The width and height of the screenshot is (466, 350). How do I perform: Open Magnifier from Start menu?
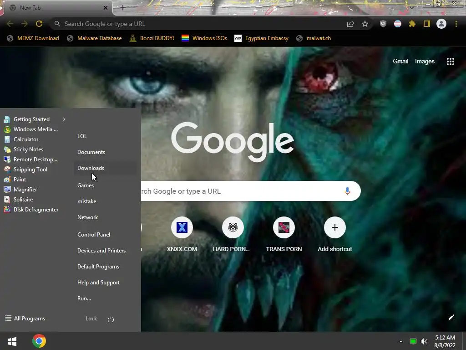20,190
